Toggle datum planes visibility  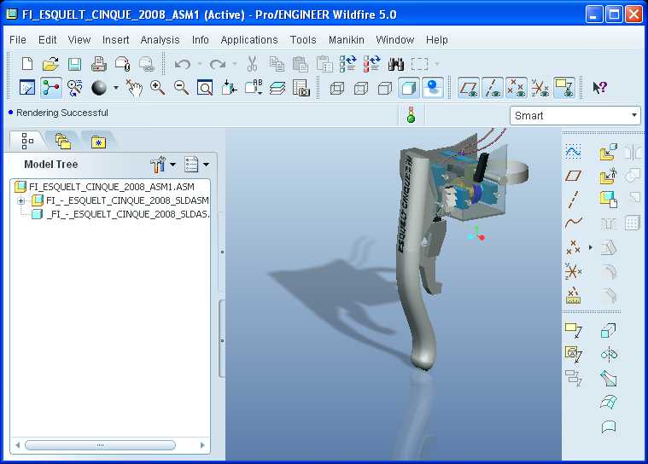[x=469, y=88]
